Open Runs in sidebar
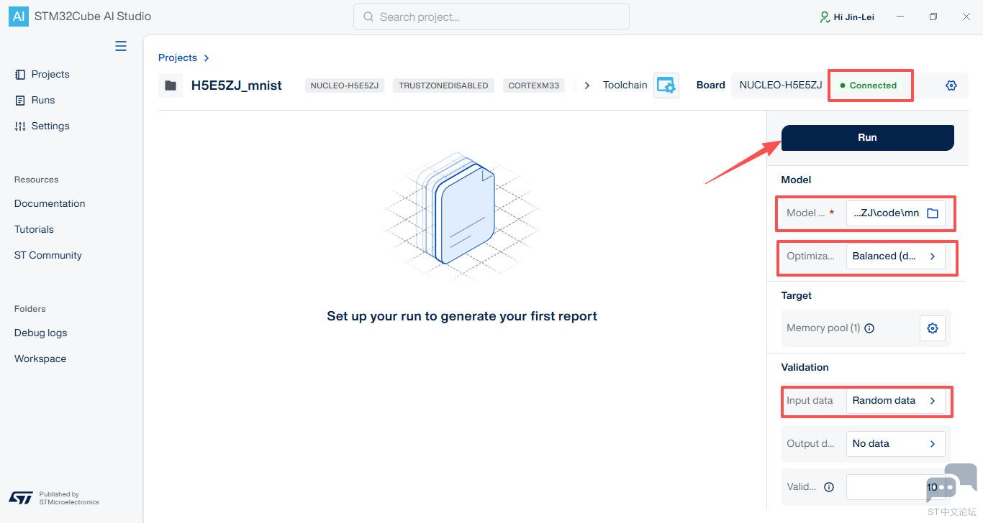Viewport: 983px width, 523px height. click(35, 100)
